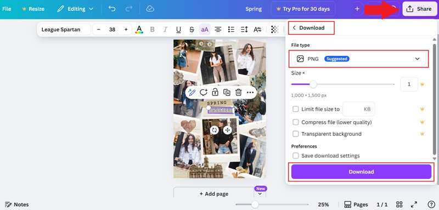Adjust the download Size slider
439x210 pixels.
point(313,84)
